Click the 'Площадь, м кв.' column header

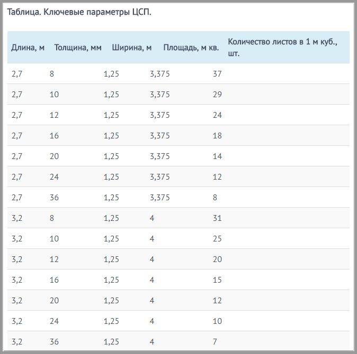(x=191, y=48)
